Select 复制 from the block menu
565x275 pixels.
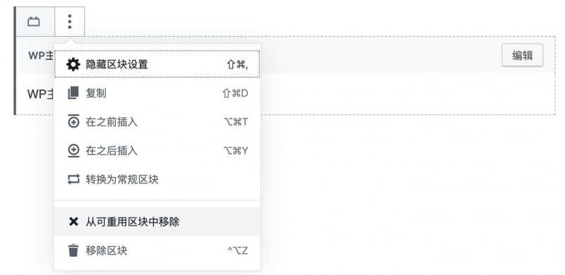tap(157, 93)
